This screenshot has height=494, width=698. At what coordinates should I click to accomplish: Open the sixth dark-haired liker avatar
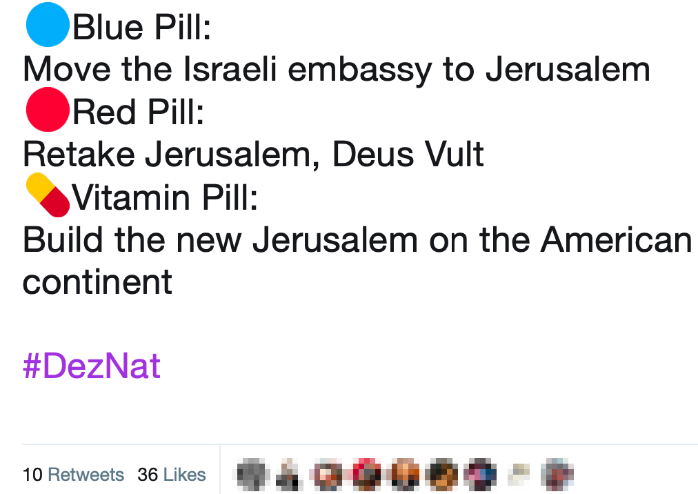click(442, 475)
